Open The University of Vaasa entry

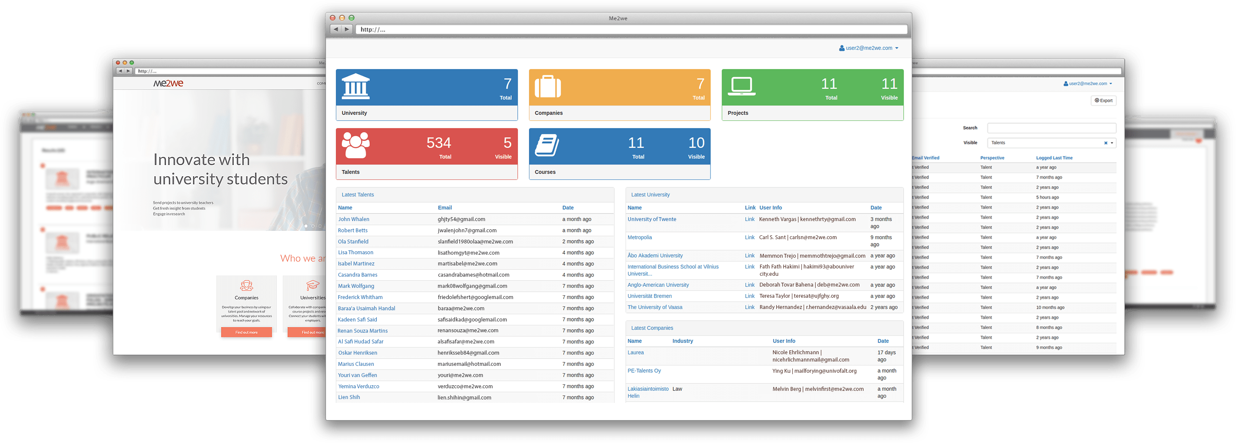pyautogui.click(x=655, y=307)
